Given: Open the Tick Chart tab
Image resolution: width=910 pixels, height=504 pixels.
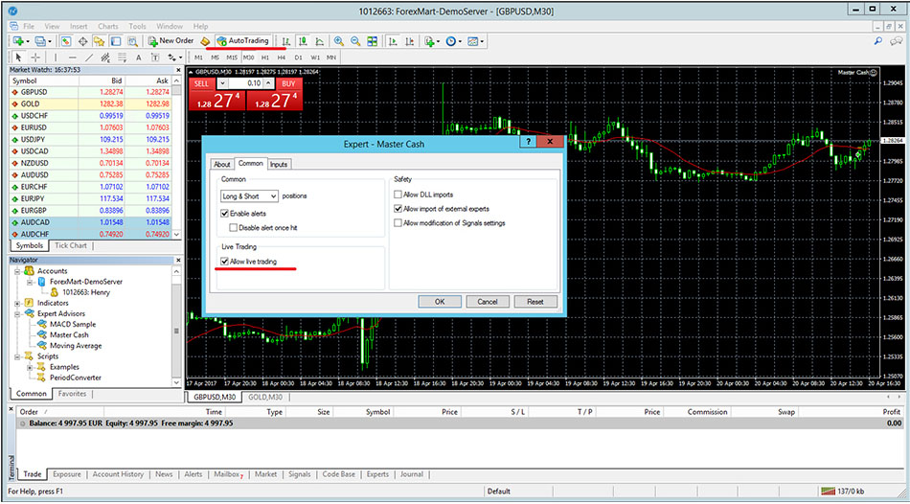Looking at the screenshot, I should pos(70,245).
